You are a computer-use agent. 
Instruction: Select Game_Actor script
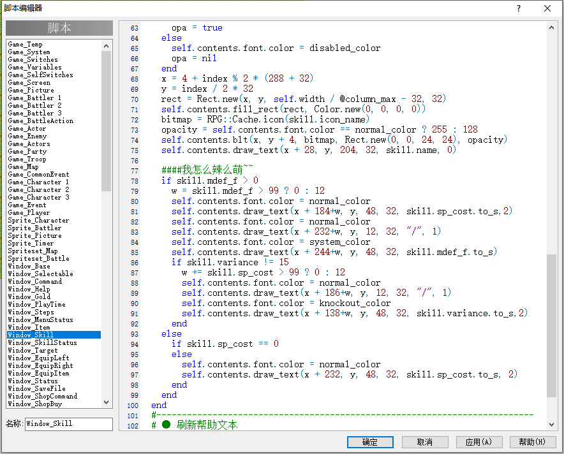click(x=27, y=128)
